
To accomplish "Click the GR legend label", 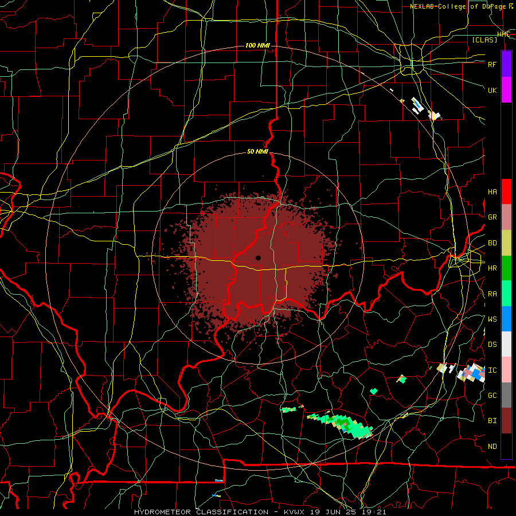I will pyautogui.click(x=492, y=217).
